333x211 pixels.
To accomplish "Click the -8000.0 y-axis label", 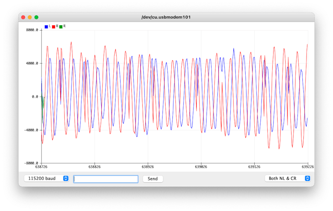I will point(31,163).
